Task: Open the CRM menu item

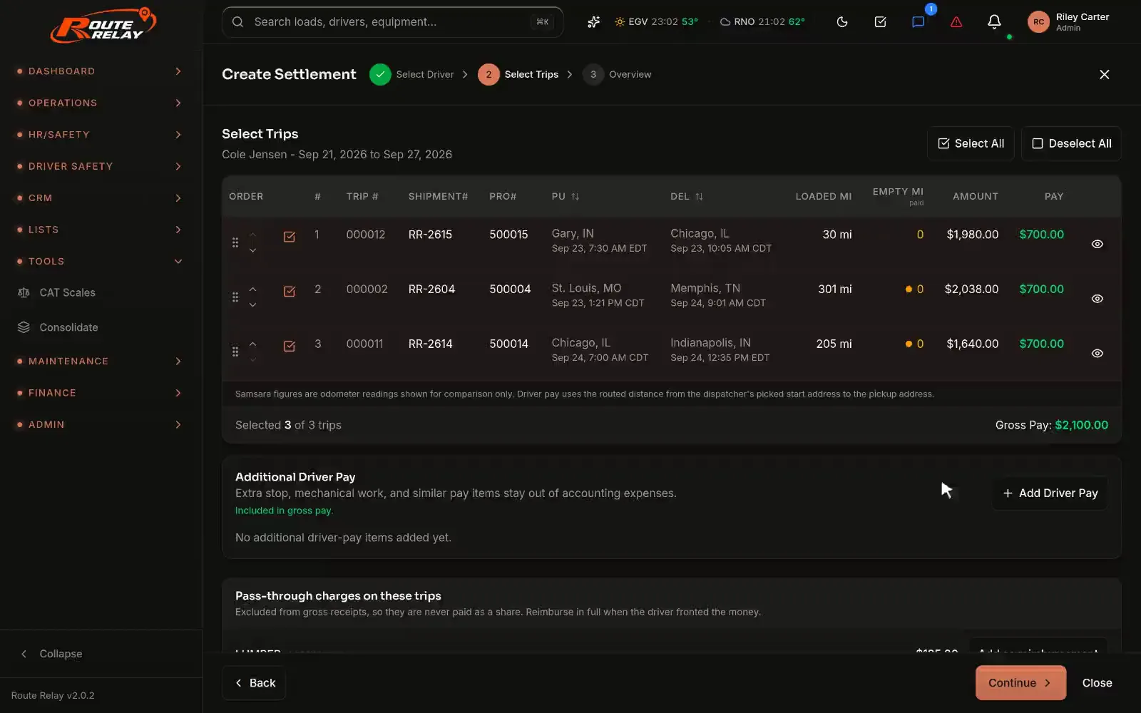Action: (x=100, y=198)
